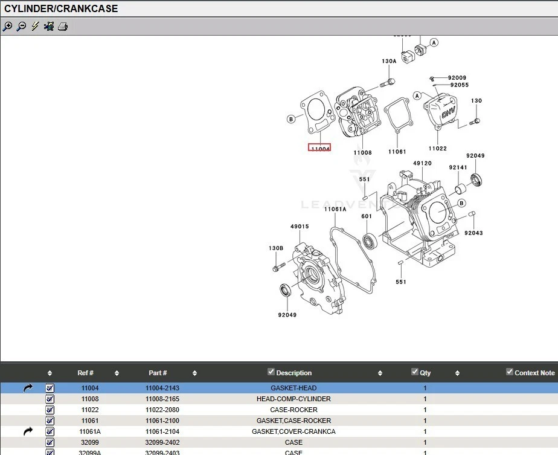This screenshot has width=558, height=455.
Task: Click part label 49015 in the diagram
Action: [300, 227]
